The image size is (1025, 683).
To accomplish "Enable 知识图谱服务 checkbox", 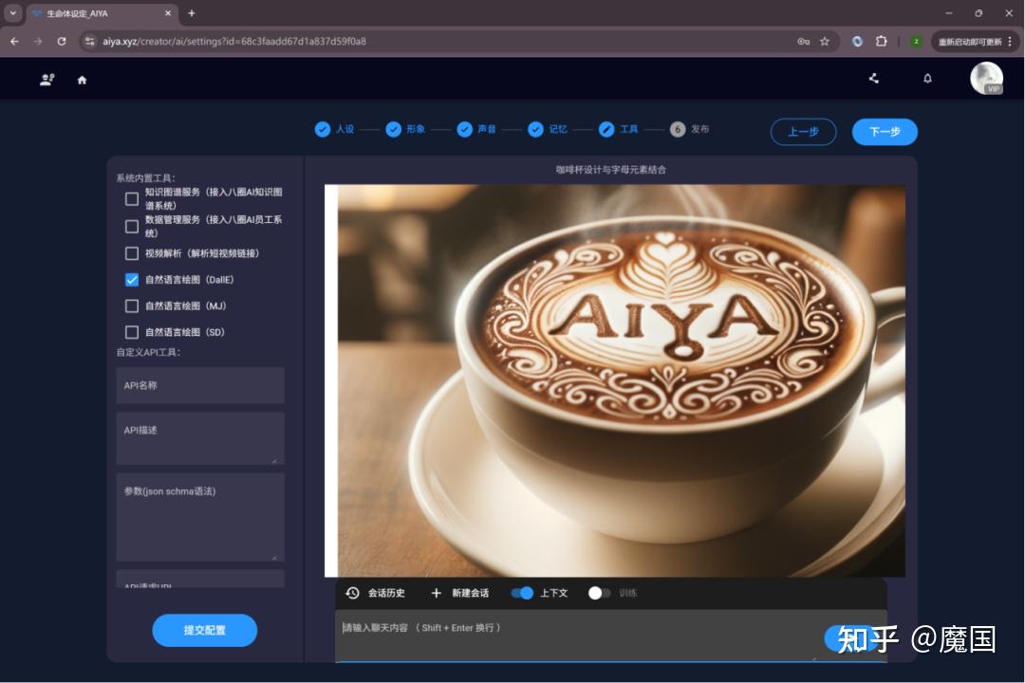I will (x=131, y=198).
